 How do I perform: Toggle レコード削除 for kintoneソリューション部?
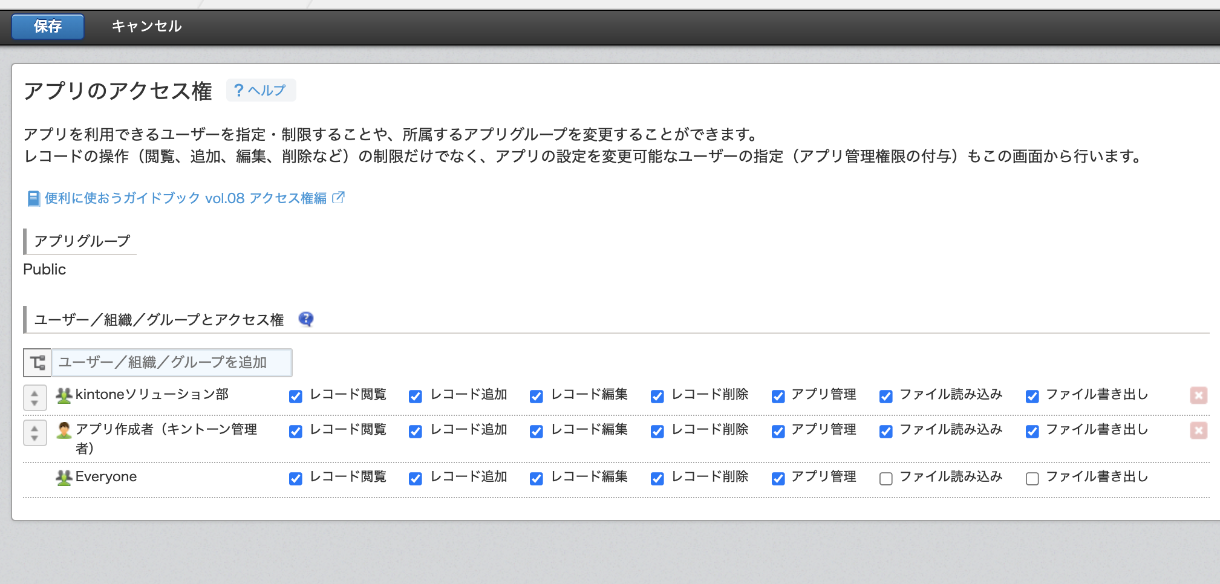coord(657,397)
